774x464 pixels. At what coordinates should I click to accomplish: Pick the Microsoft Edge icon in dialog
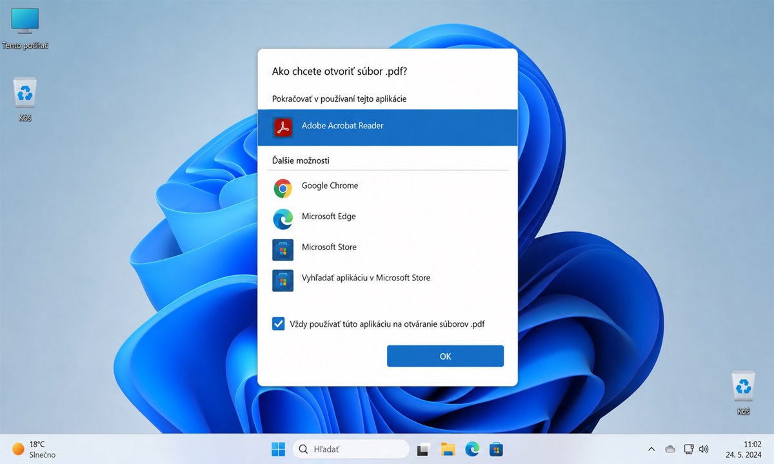point(283,219)
